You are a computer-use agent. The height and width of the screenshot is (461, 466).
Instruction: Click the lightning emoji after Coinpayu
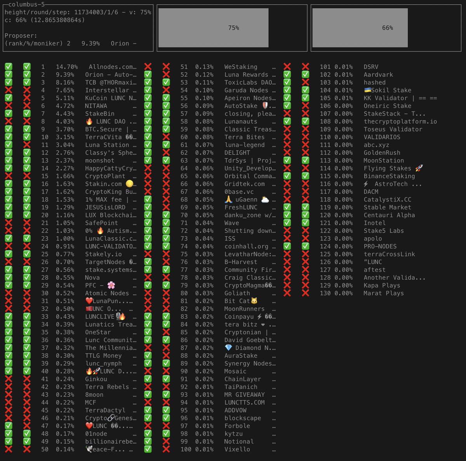tap(259, 316)
